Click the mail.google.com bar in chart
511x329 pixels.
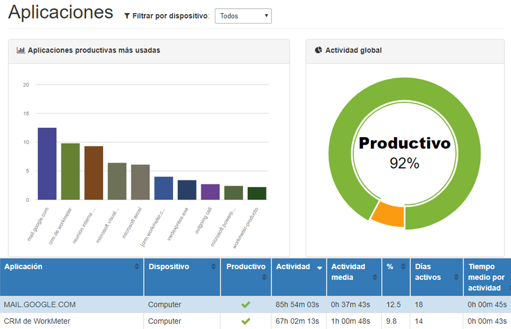tap(47, 164)
